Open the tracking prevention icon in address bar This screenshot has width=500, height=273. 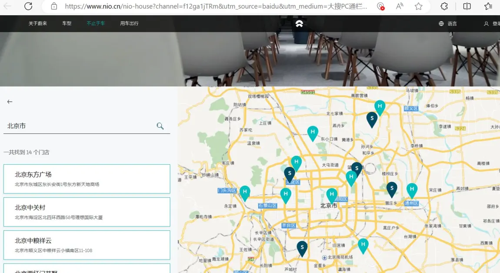[380, 6]
